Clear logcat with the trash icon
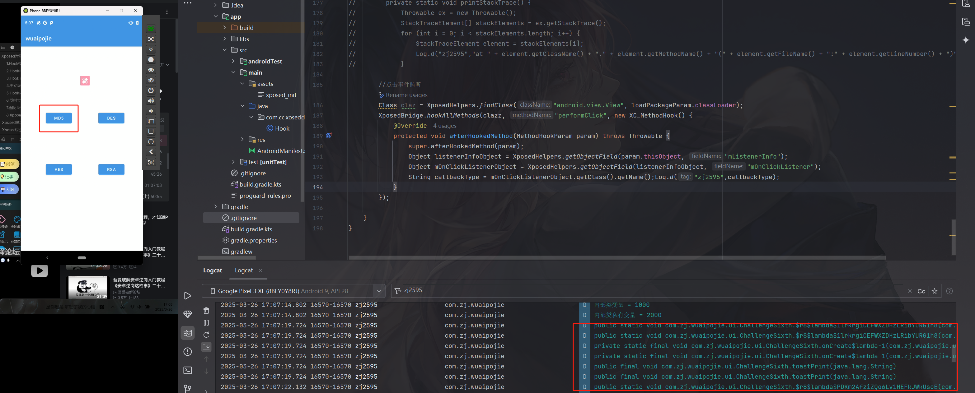The width and height of the screenshot is (975, 393). point(206,311)
